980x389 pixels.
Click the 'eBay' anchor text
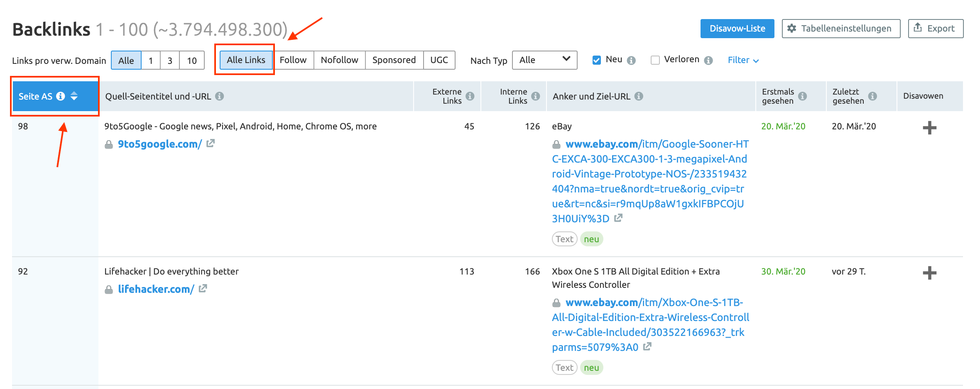coord(562,126)
